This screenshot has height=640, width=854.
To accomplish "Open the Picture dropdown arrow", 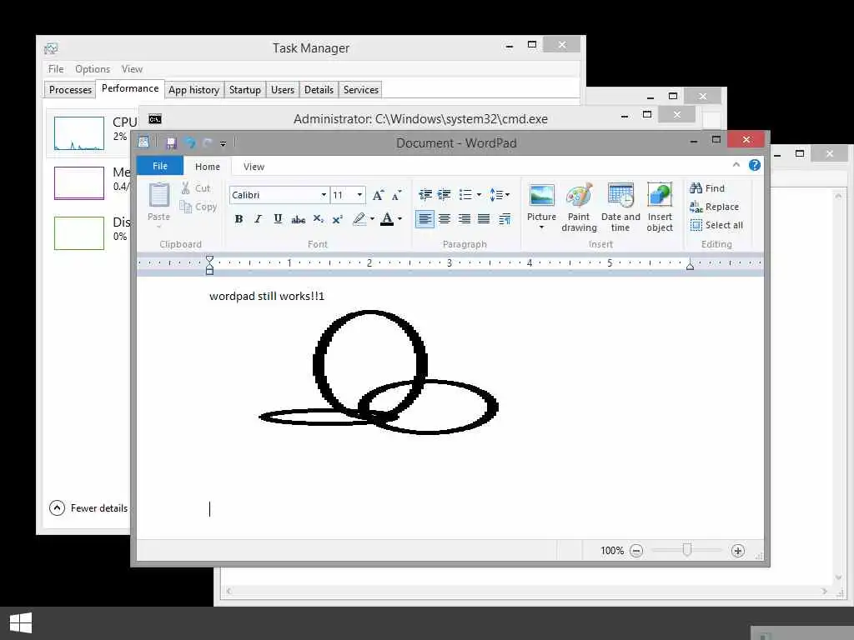I will click(x=541, y=227).
